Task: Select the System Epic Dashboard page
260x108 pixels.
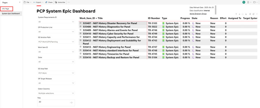Action: 11,14
